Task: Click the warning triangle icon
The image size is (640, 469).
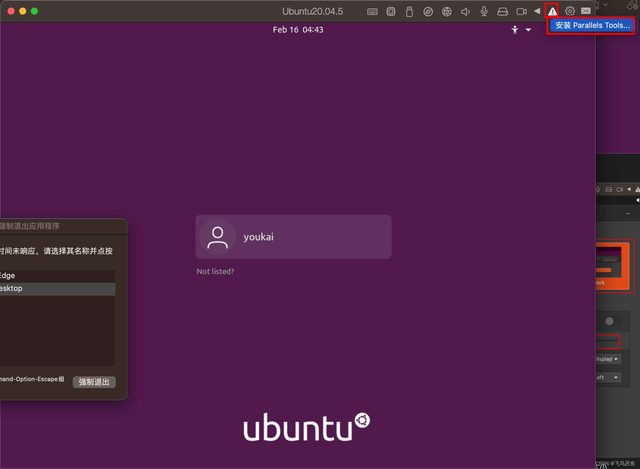Action: [552, 12]
